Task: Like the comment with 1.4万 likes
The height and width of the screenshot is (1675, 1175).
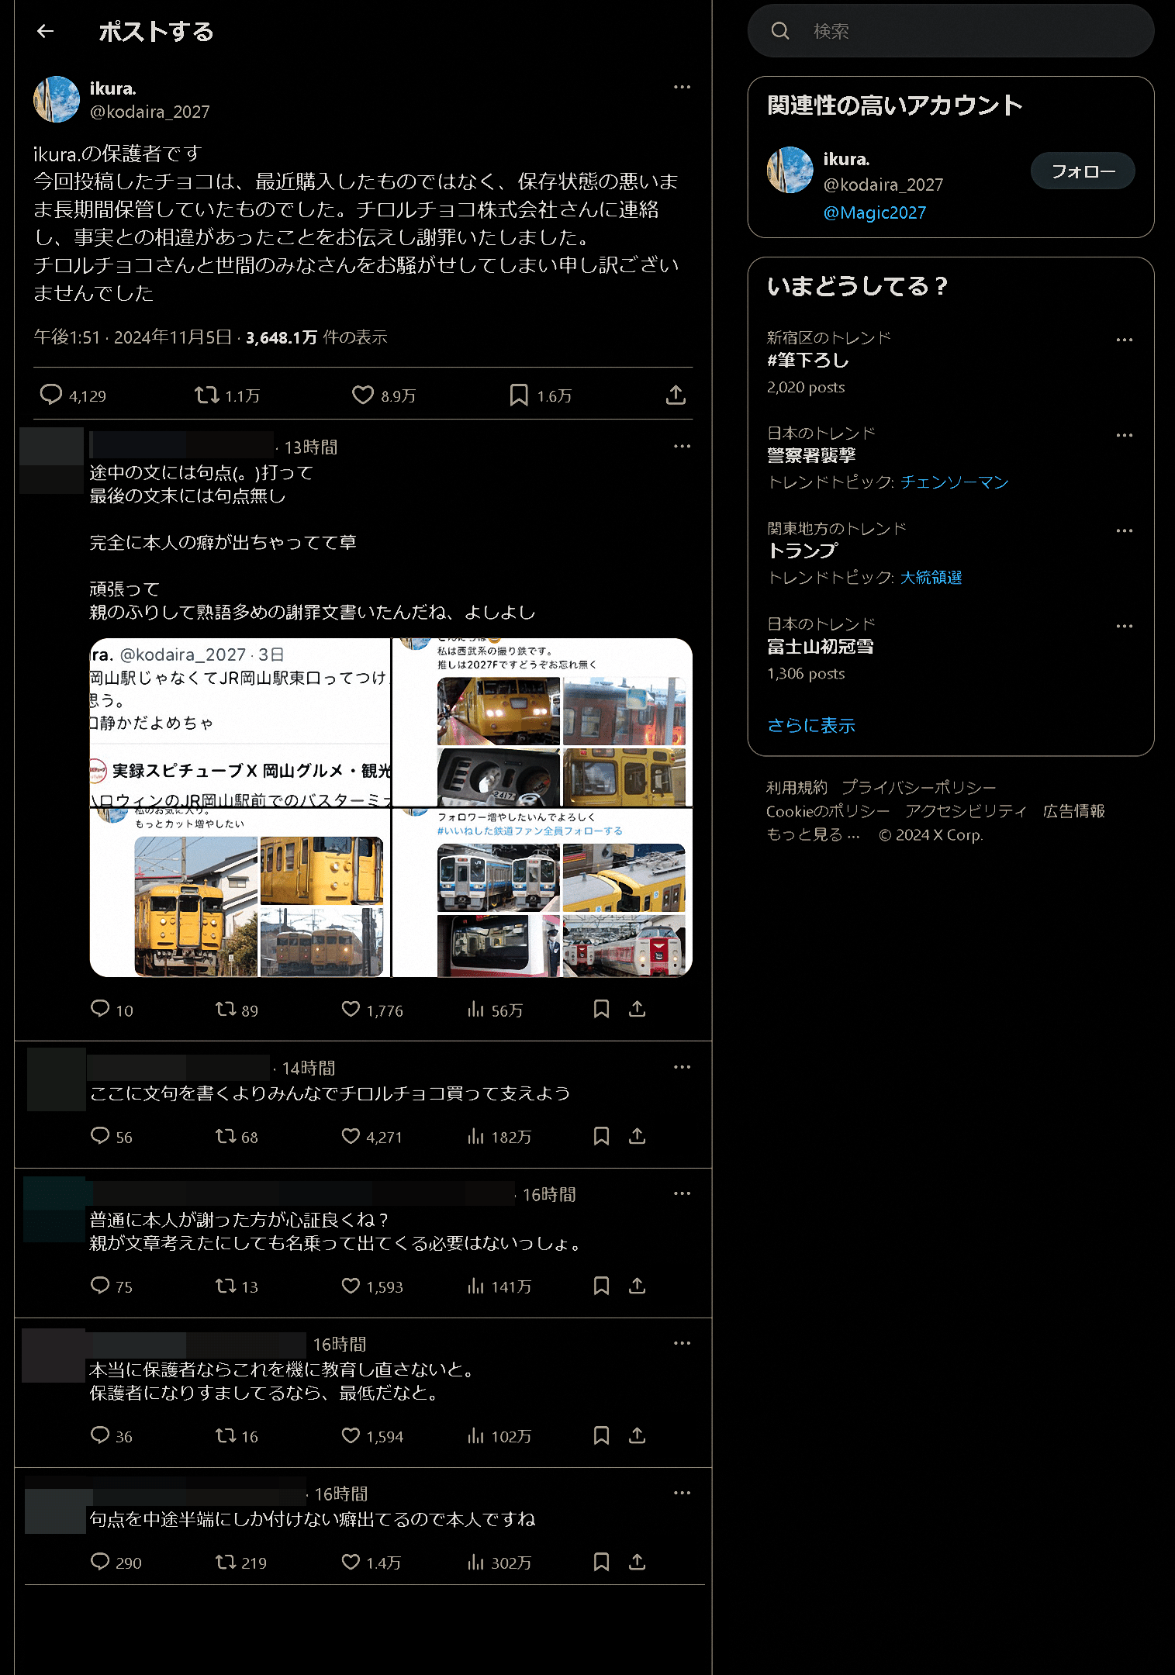Action: pos(351,1562)
